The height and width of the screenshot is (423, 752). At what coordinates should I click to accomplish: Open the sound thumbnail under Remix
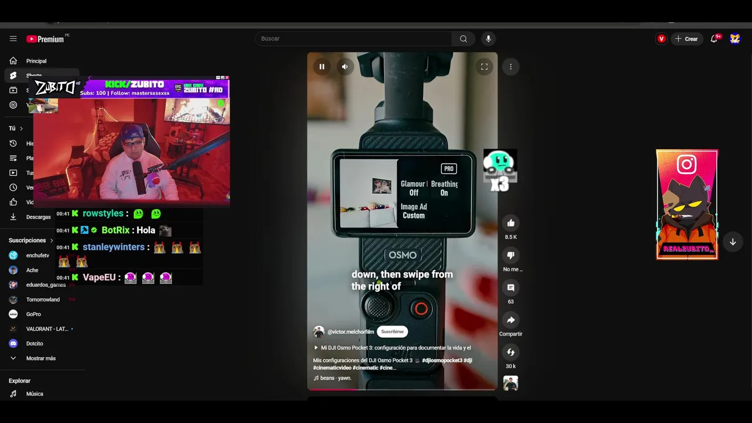[511, 383]
